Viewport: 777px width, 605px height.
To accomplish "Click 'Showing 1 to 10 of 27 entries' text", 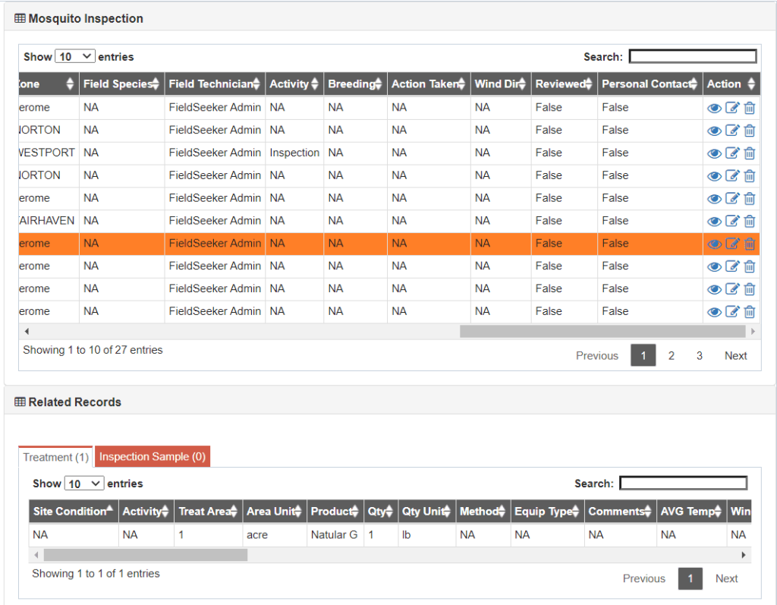I will click(x=93, y=350).
